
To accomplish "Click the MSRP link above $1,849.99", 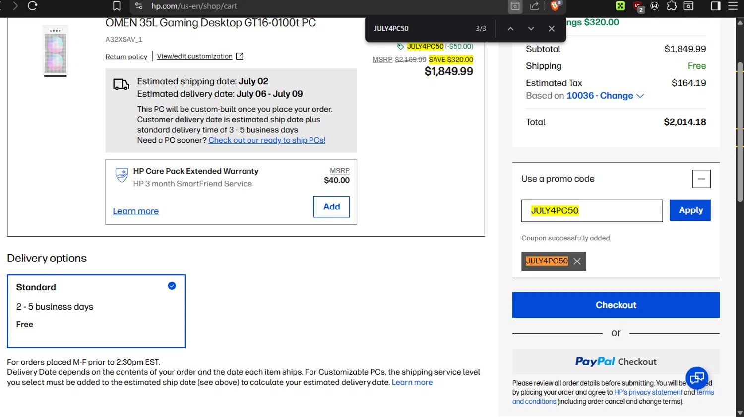I will tap(382, 60).
